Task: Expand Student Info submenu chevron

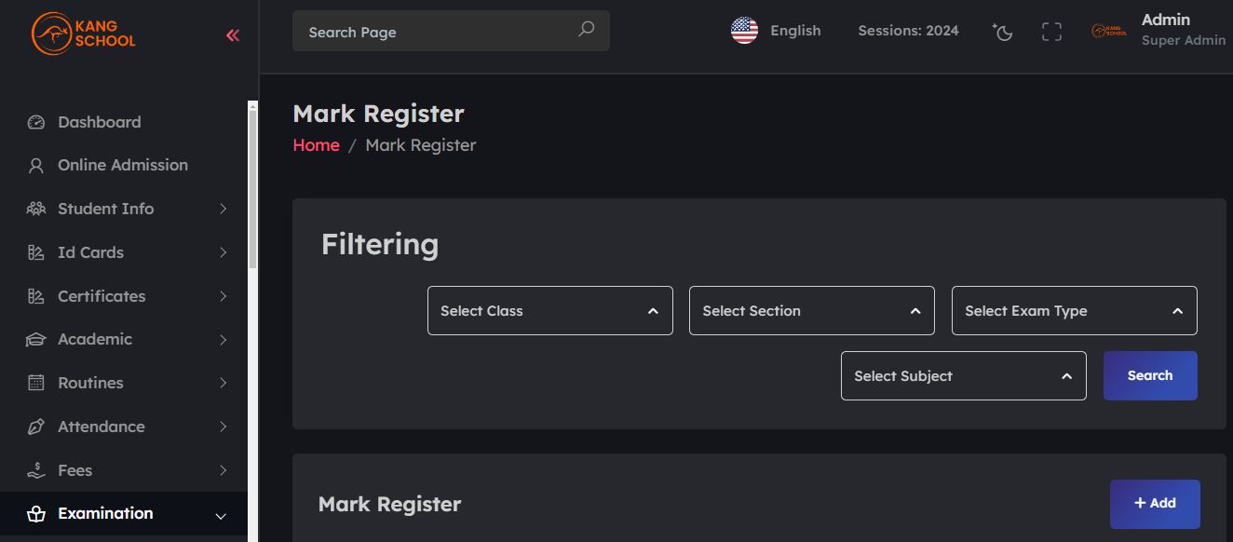Action: (223, 209)
